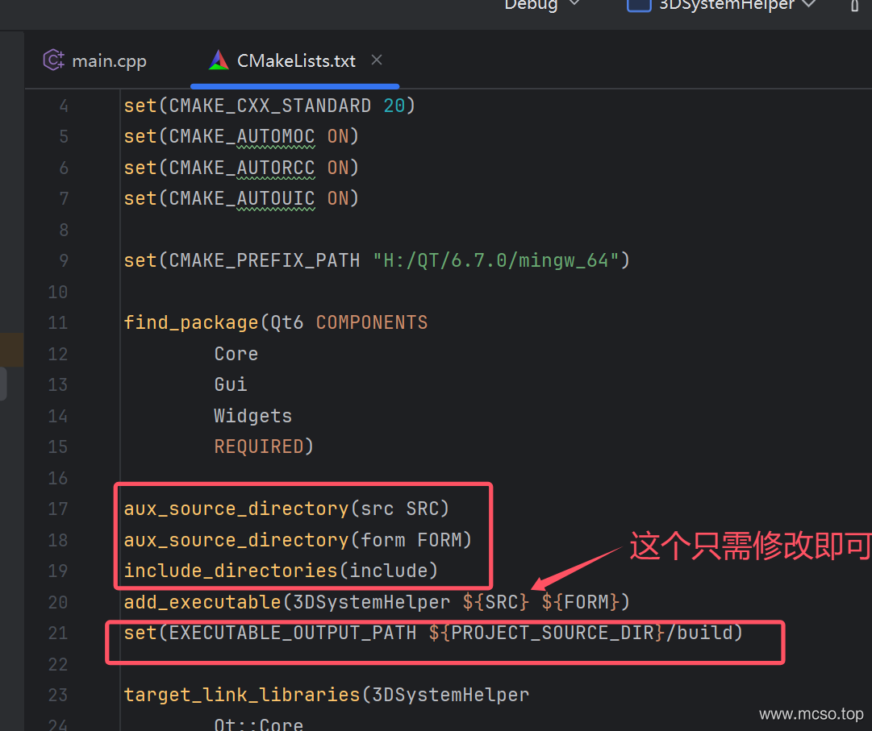Click line number 17 in gutter
This screenshot has width=872, height=731.
pos(58,509)
